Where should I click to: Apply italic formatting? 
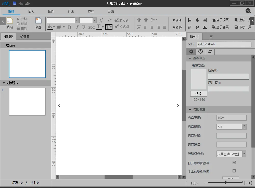[77, 27]
